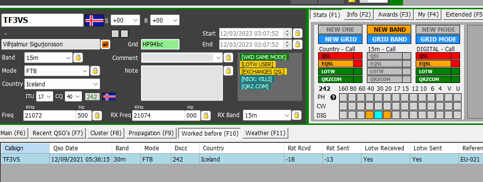The image size is (483, 182).
Task: Toggle the Note field lock icon
Action: [228, 71]
